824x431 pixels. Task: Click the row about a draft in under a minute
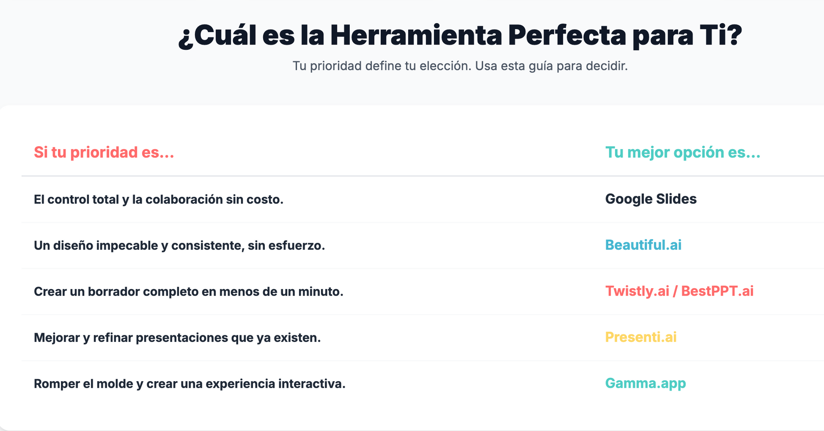tap(423, 292)
